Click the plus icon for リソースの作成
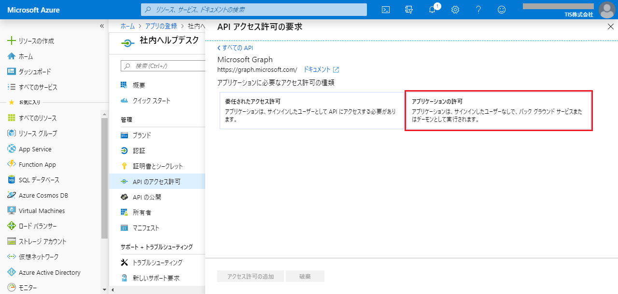The image size is (618, 294). pos(12,41)
